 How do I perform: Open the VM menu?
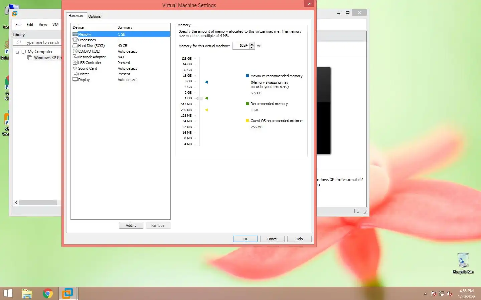[55, 25]
